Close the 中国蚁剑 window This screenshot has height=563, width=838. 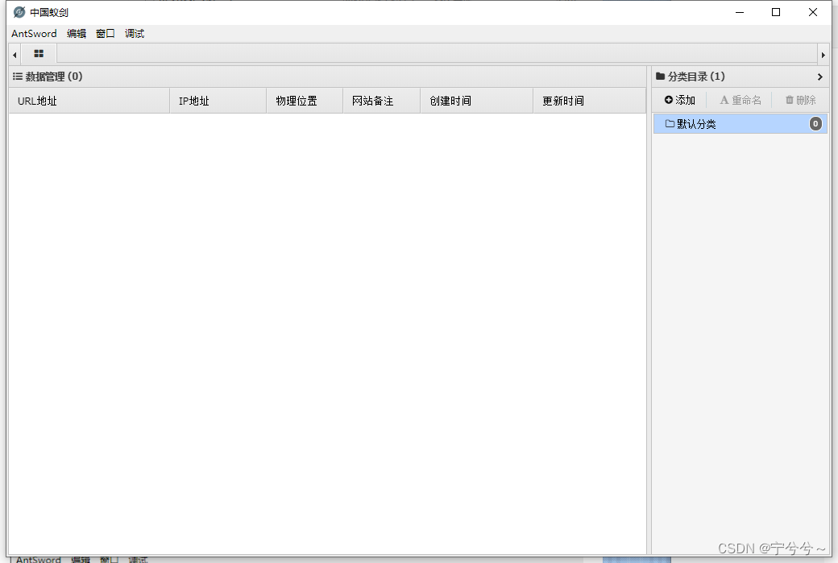tap(813, 12)
